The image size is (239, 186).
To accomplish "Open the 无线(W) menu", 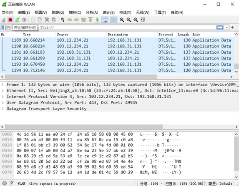I will [x=143, y=12].
